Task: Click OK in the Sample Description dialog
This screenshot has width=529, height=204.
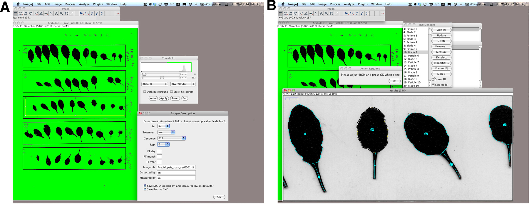Action: (x=219, y=197)
